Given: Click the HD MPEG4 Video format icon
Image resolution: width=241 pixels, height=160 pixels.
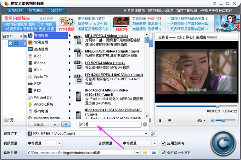Looking at the screenshot, I should (x=78, y=65).
